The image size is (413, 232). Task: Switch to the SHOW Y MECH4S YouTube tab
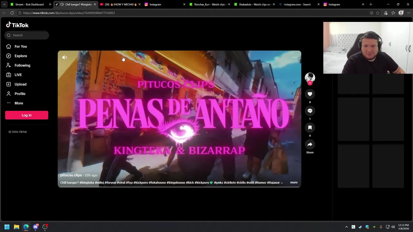[120, 5]
